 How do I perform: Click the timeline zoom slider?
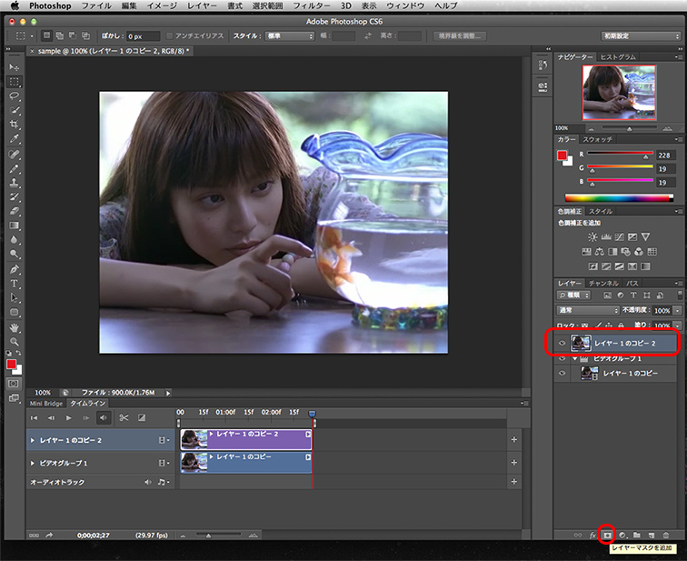[218, 535]
